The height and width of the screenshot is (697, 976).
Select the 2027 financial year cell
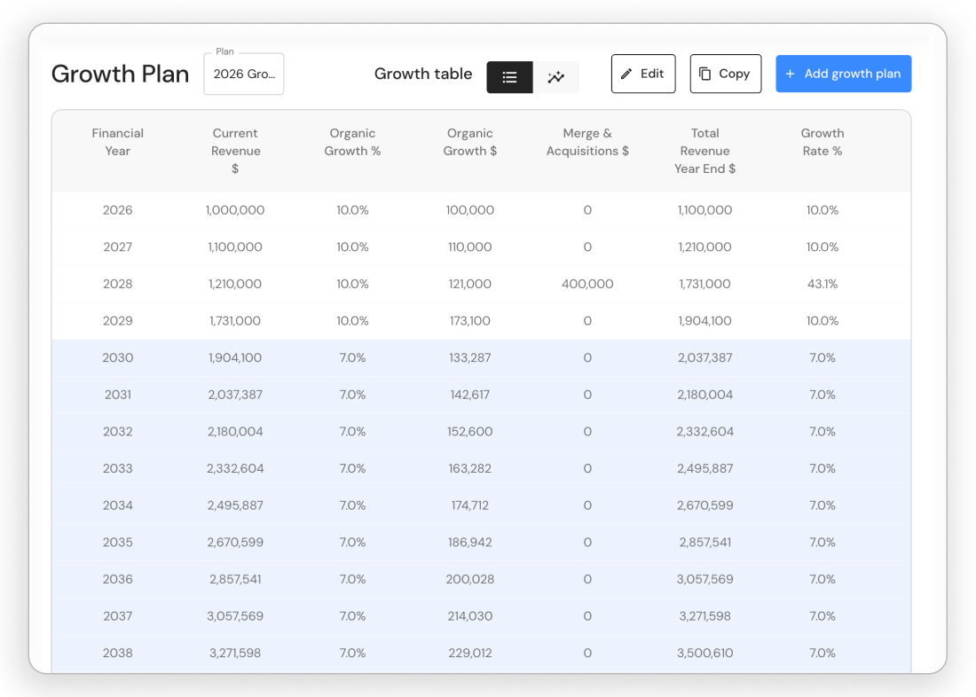(x=118, y=247)
